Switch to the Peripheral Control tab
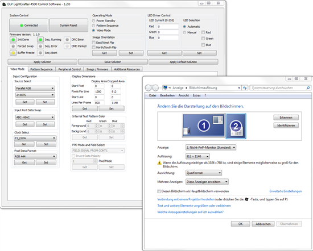This screenshot has width=313, height=251. 69,69
